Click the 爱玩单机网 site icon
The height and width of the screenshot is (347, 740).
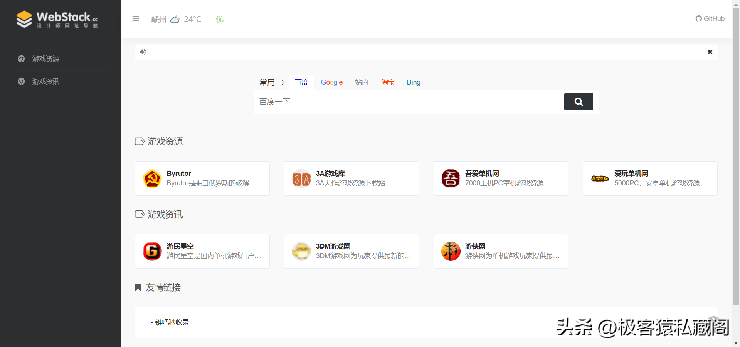[600, 179]
